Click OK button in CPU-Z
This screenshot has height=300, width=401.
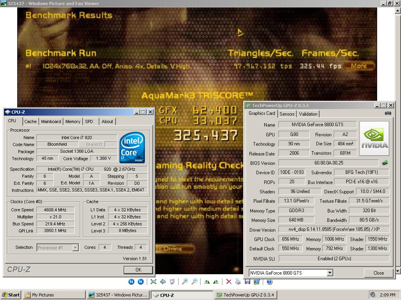[138, 270]
